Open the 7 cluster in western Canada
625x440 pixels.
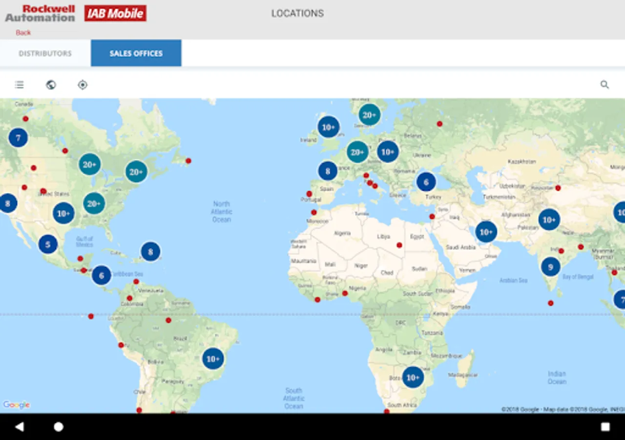click(18, 138)
